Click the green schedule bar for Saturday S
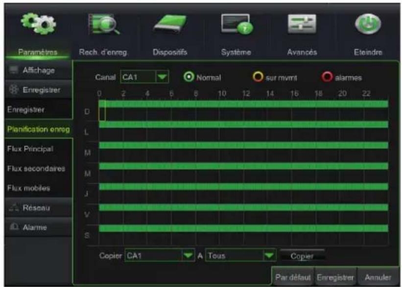402x287 pixels. pyautogui.click(x=243, y=228)
